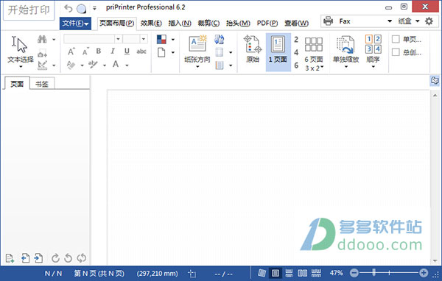Toggle strikethrough abc formatting
442x281 pixels.
(x=141, y=51)
